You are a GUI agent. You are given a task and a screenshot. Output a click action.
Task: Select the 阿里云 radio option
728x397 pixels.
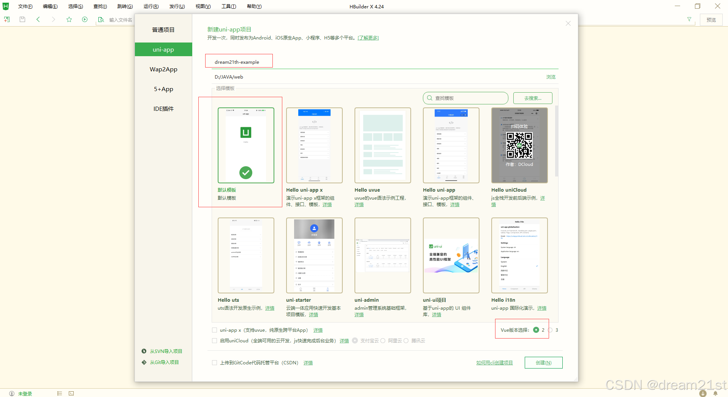point(383,340)
